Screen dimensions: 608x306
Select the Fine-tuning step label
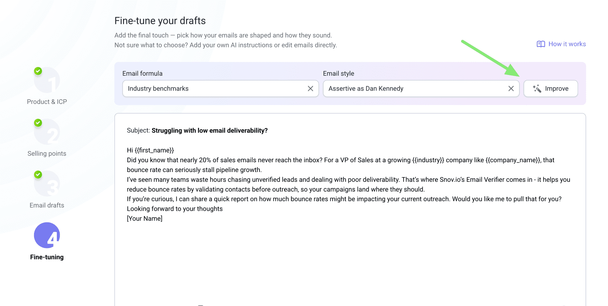pyautogui.click(x=47, y=257)
